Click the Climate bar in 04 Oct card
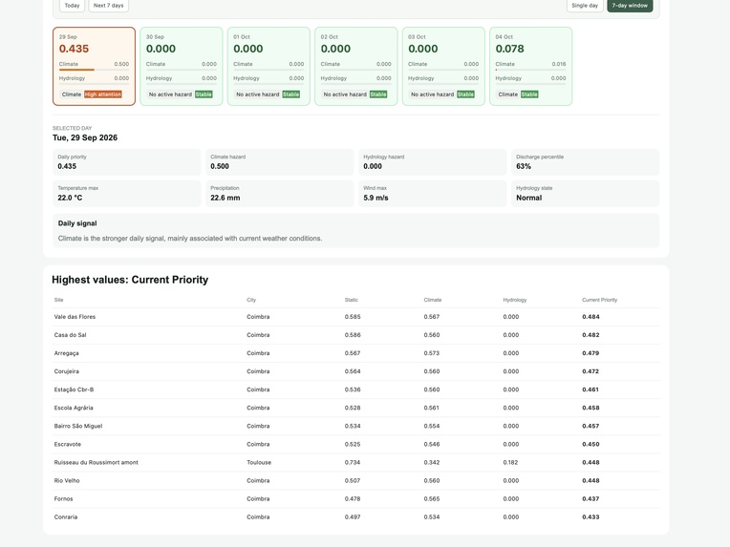730x547 pixels. click(530, 70)
